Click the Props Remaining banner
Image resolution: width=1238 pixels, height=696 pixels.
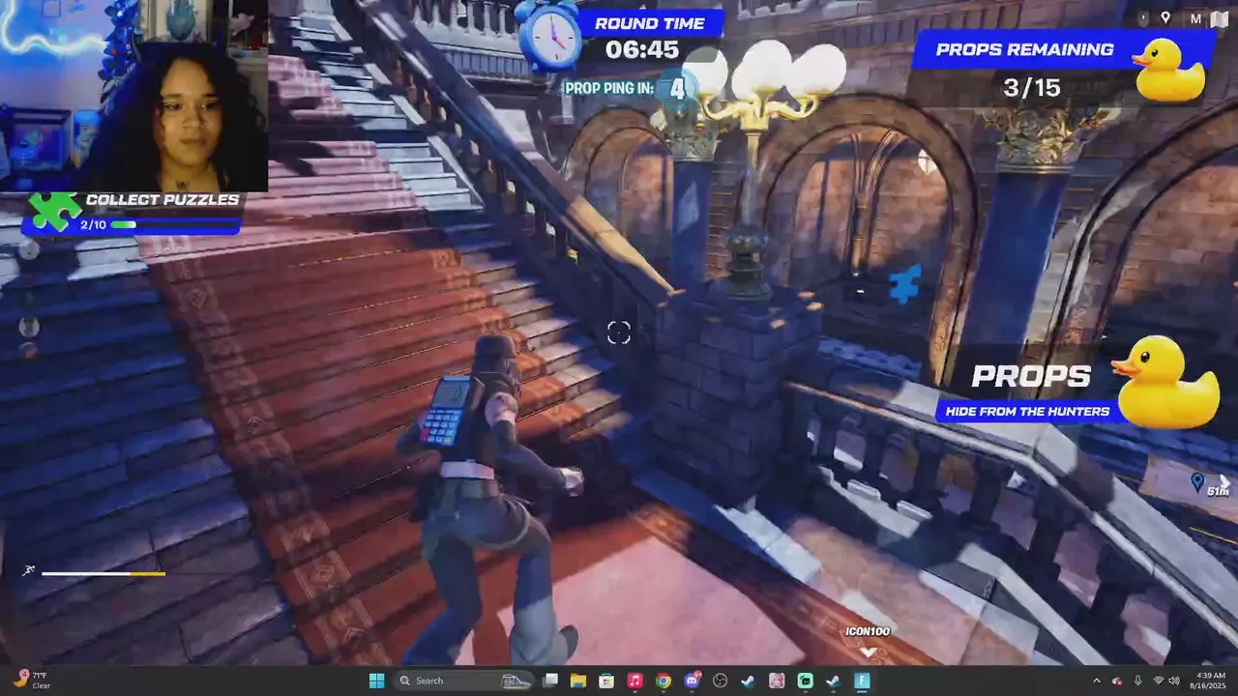pyautogui.click(x=1025, y=49)
